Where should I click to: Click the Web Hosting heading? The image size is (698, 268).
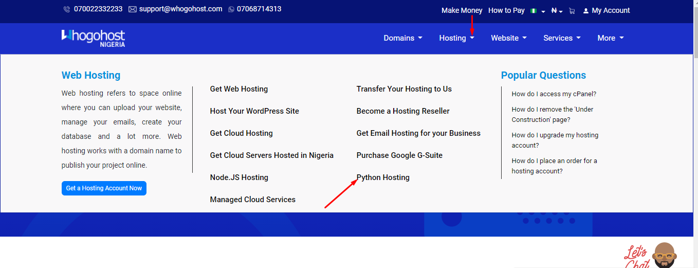pos(91,75)
